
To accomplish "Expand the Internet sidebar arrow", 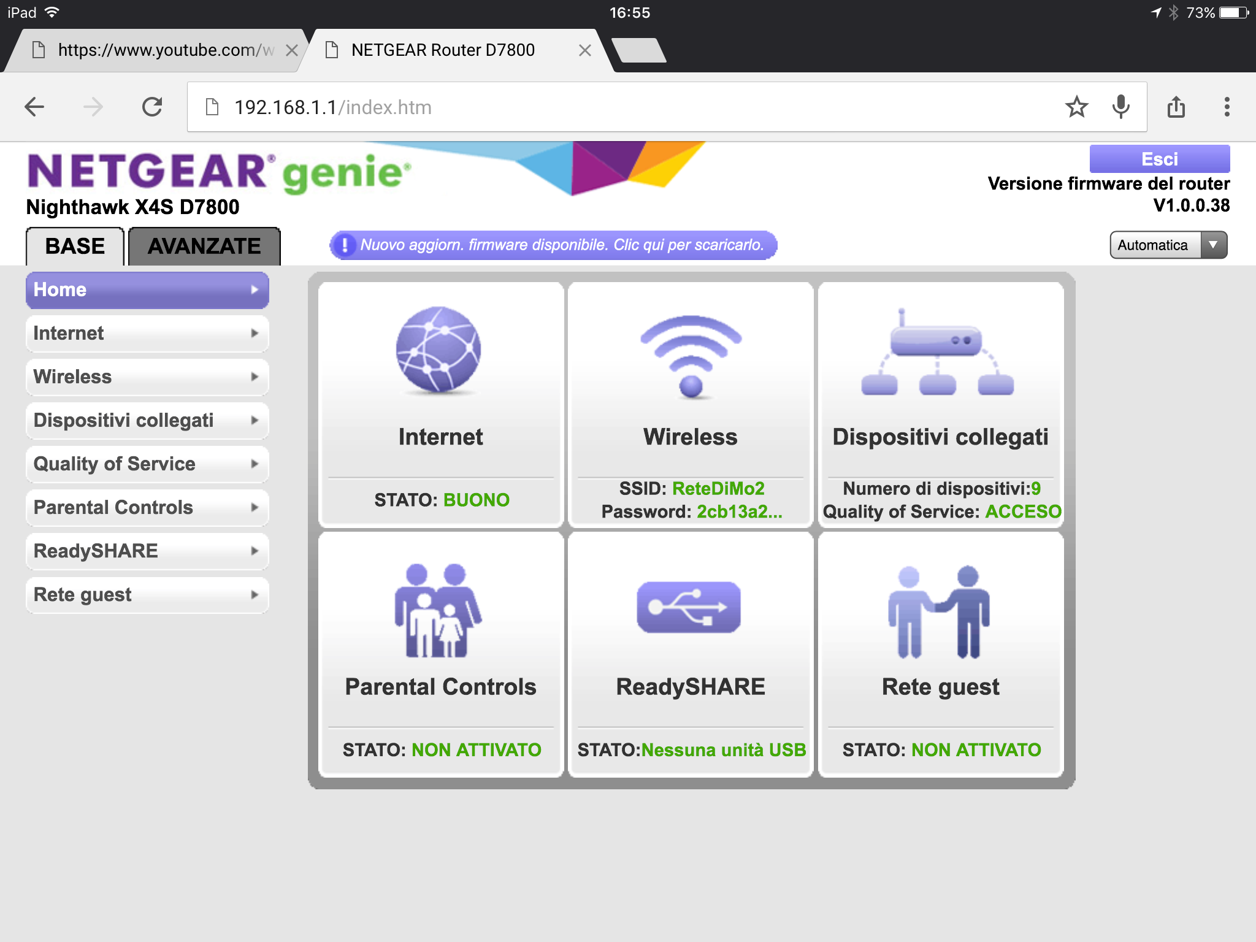I will pyautogui.click(x=255, y=333).
